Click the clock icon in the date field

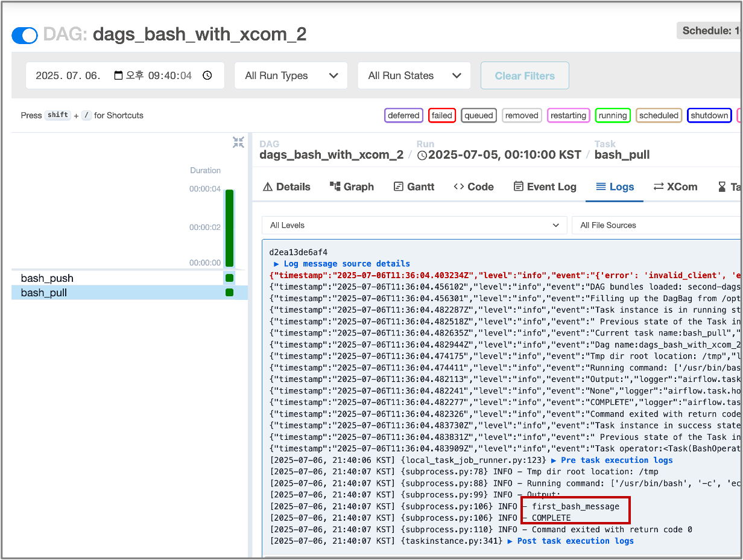pos(207,75)
